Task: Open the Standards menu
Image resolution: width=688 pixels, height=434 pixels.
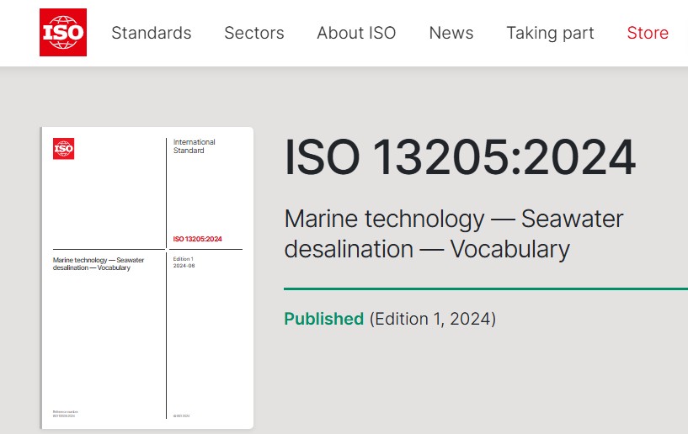Action: click(152, 33)
